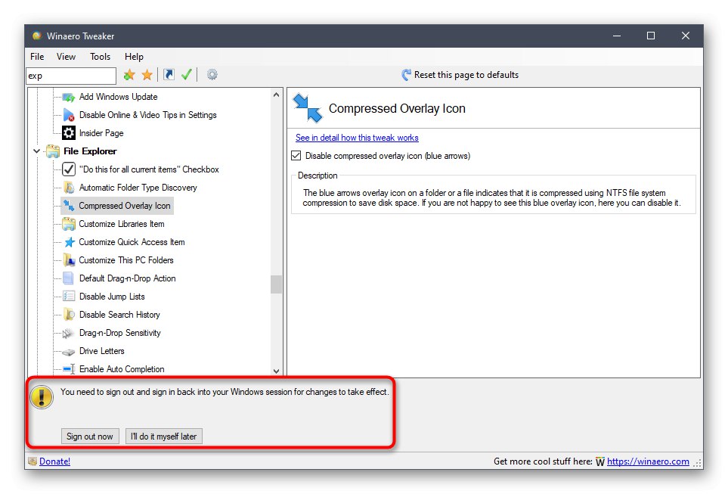The image size is (728, 494).
Task: Select Enable Auto Completion entry
Action: [x=122, y=369]
